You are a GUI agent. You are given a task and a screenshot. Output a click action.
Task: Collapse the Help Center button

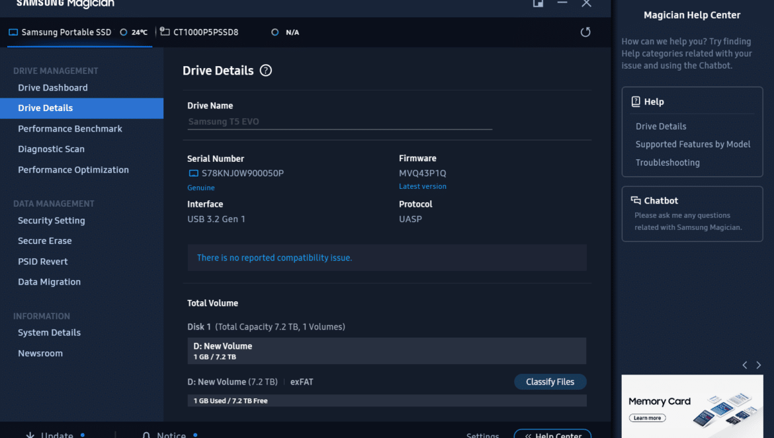tap(552, 435)
